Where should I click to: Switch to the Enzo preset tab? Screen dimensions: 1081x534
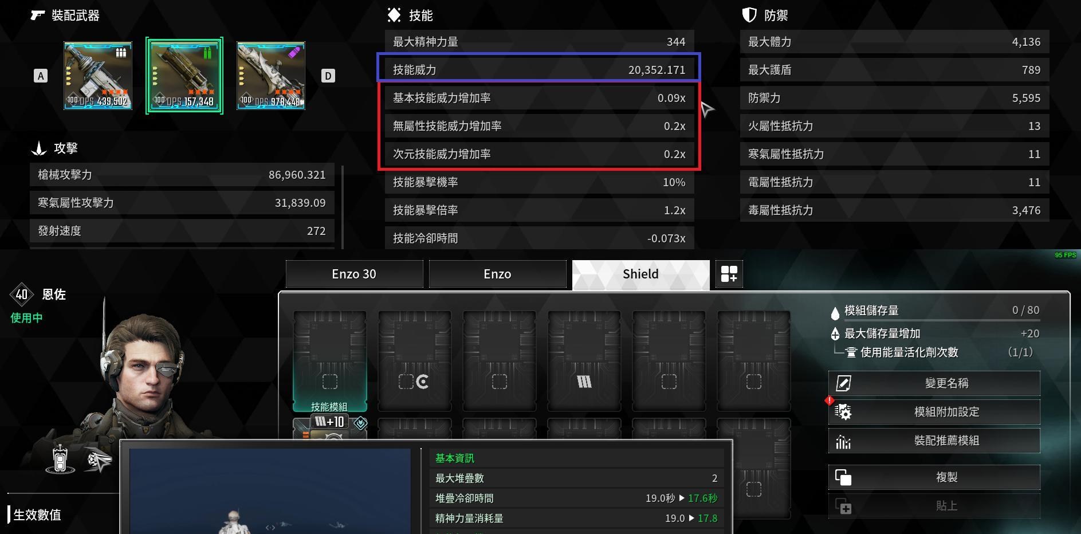(497, 274)
